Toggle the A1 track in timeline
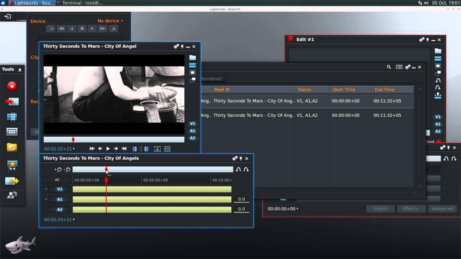The image size is (461, 259). tap(60, 200)
